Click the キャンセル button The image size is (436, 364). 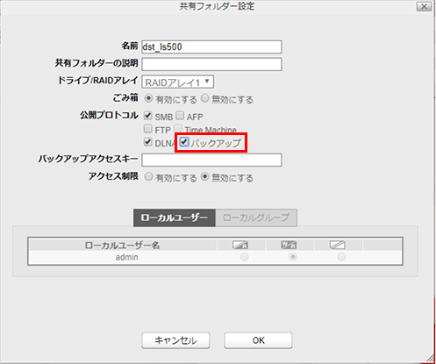tap(175, 340)
